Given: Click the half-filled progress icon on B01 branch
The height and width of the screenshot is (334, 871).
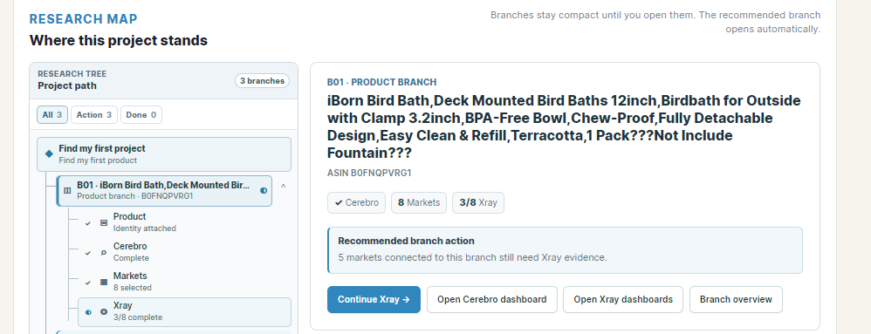Looking at the screenshot, I should [264, 190].
